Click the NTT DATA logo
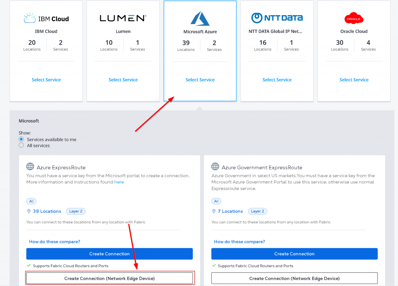The image size is (398, 286). [277, 18]
